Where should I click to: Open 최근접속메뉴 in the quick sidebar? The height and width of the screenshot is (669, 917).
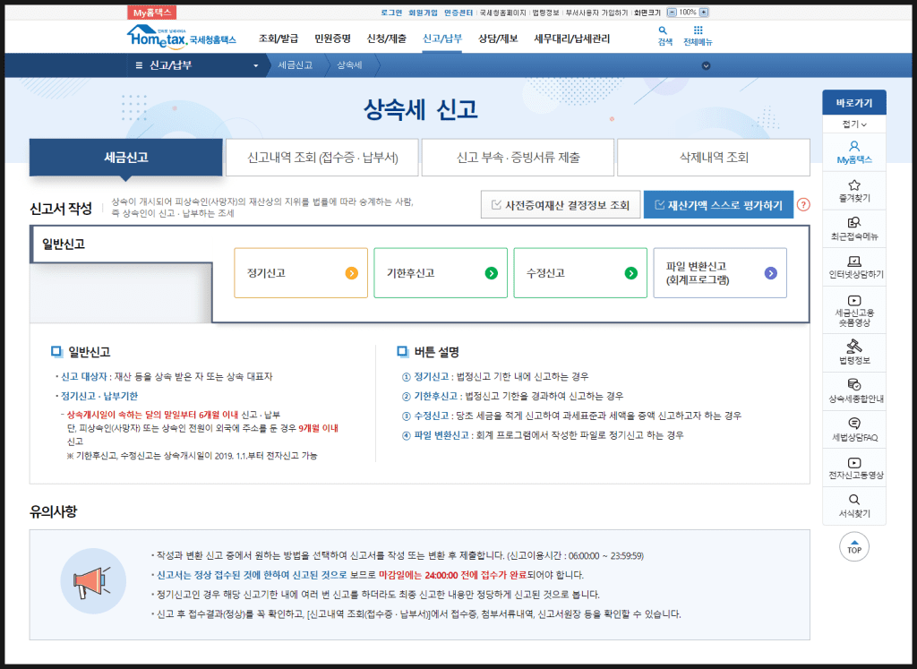click(x=853, y=222)
